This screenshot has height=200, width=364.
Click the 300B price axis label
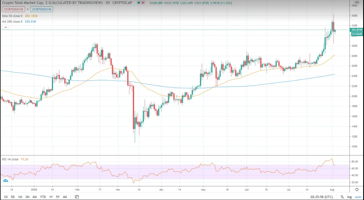coord(355,46)
